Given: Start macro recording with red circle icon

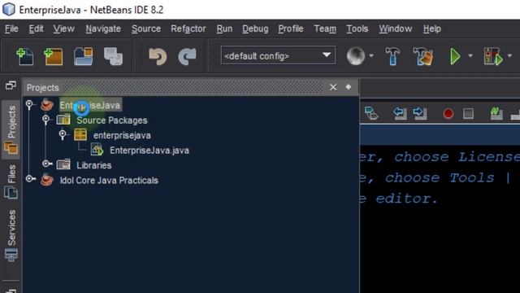Looking at the screenshot, I should [x=448, y=114].
